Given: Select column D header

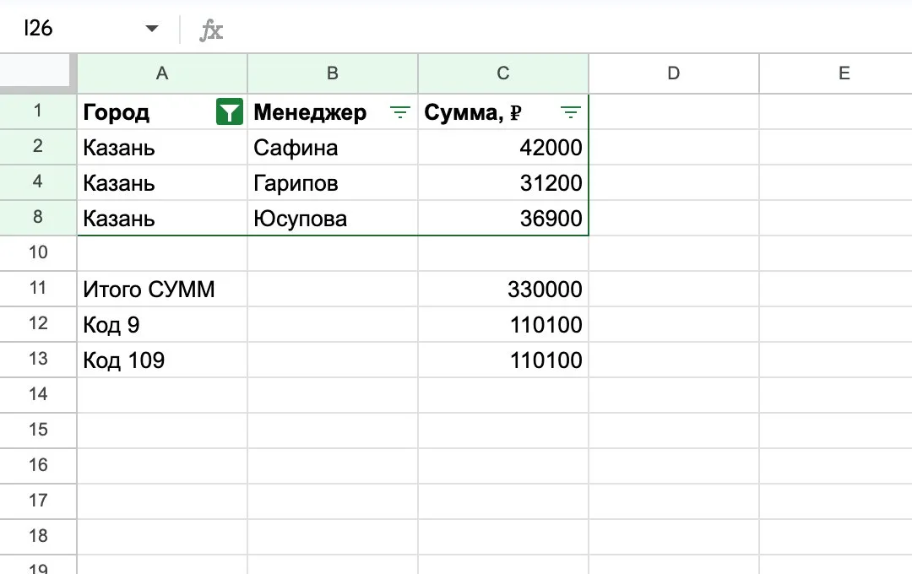Looking at the screenshot, I should coord(674,73).
